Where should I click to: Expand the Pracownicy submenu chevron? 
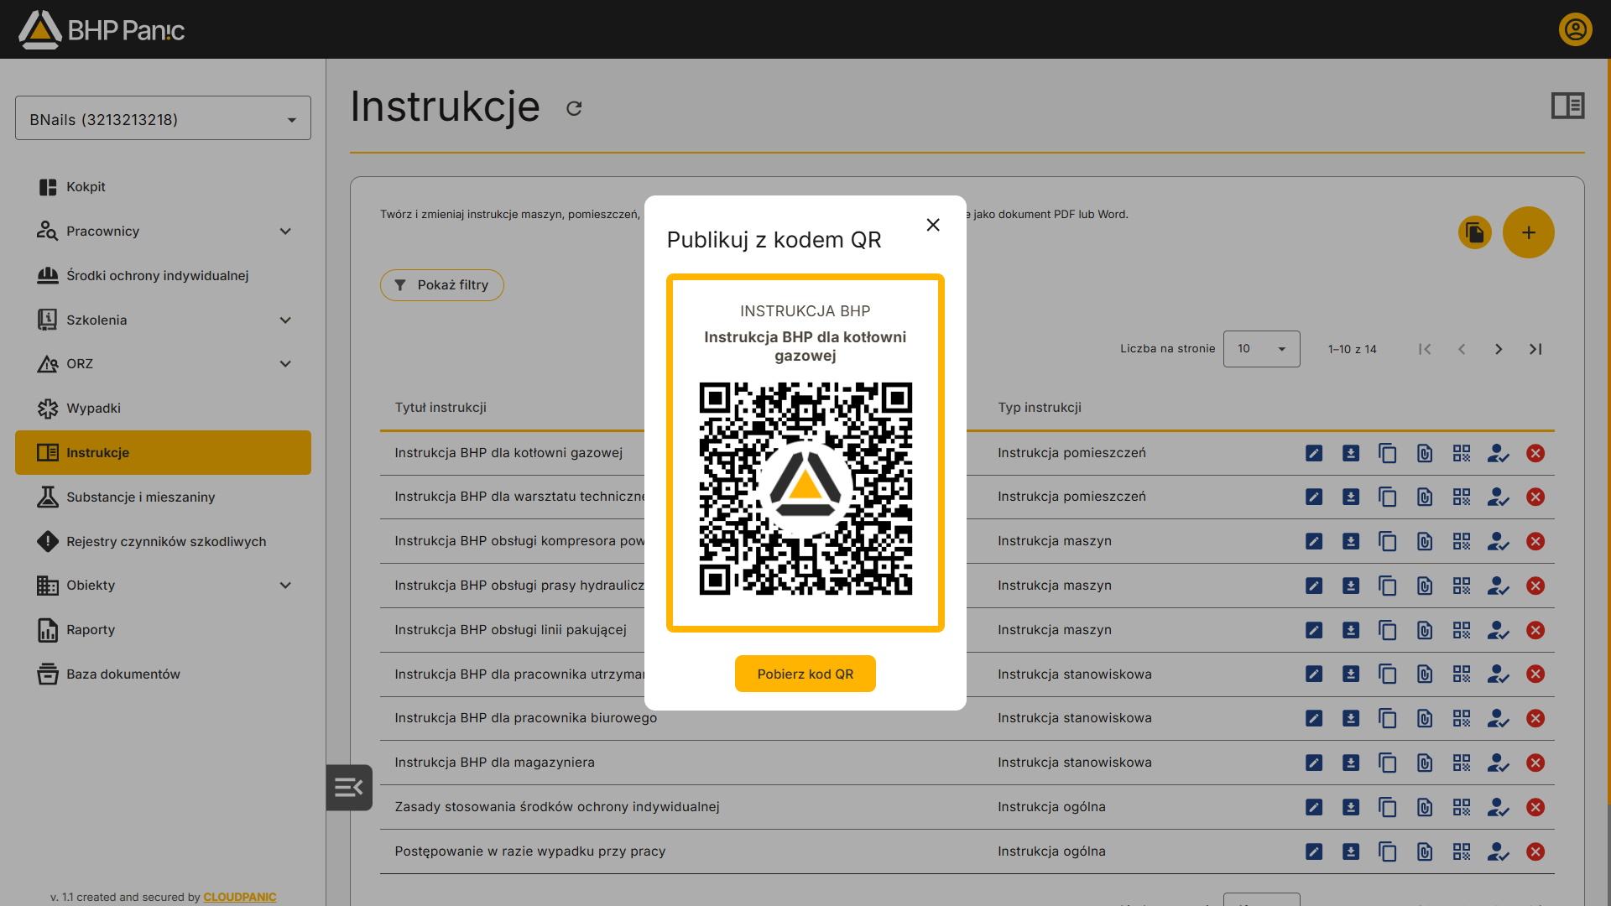pos(285,232)
